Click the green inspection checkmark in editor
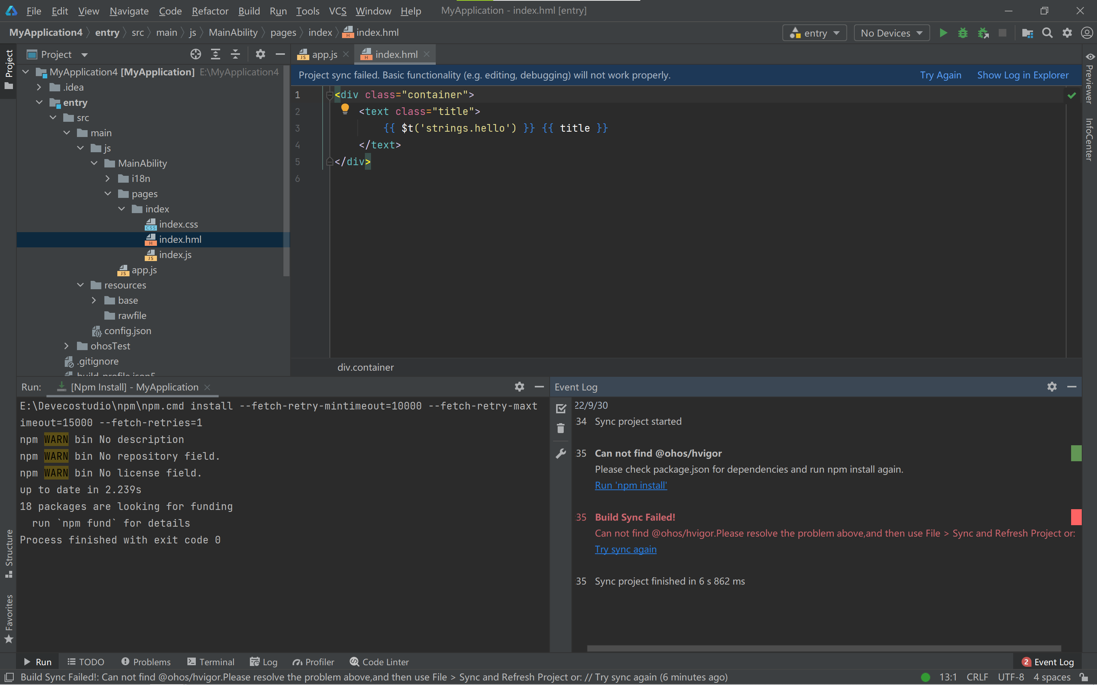The image size is (1097, 685). (x=1071, y=96)
